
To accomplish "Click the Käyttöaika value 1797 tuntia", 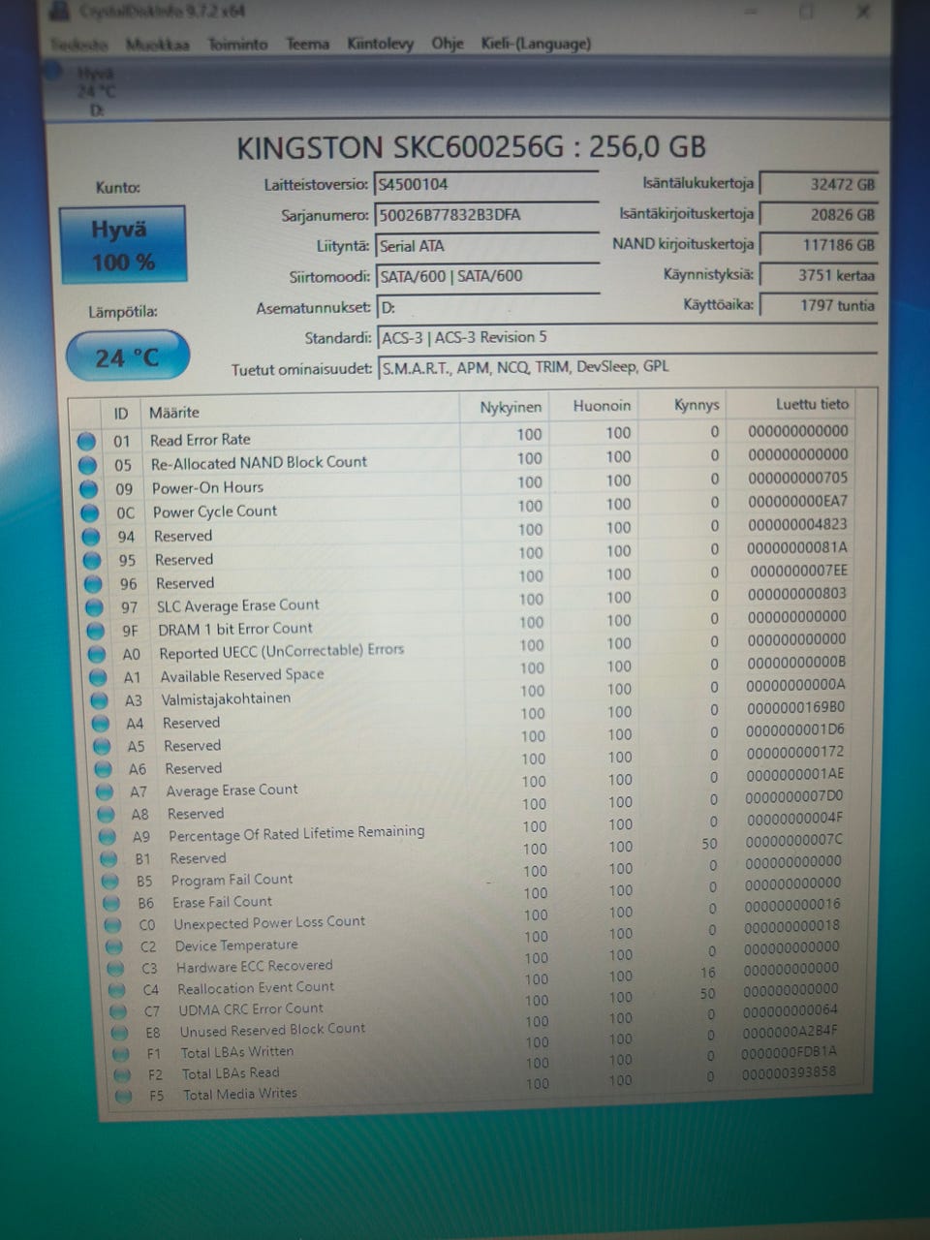I will point(820,305).
